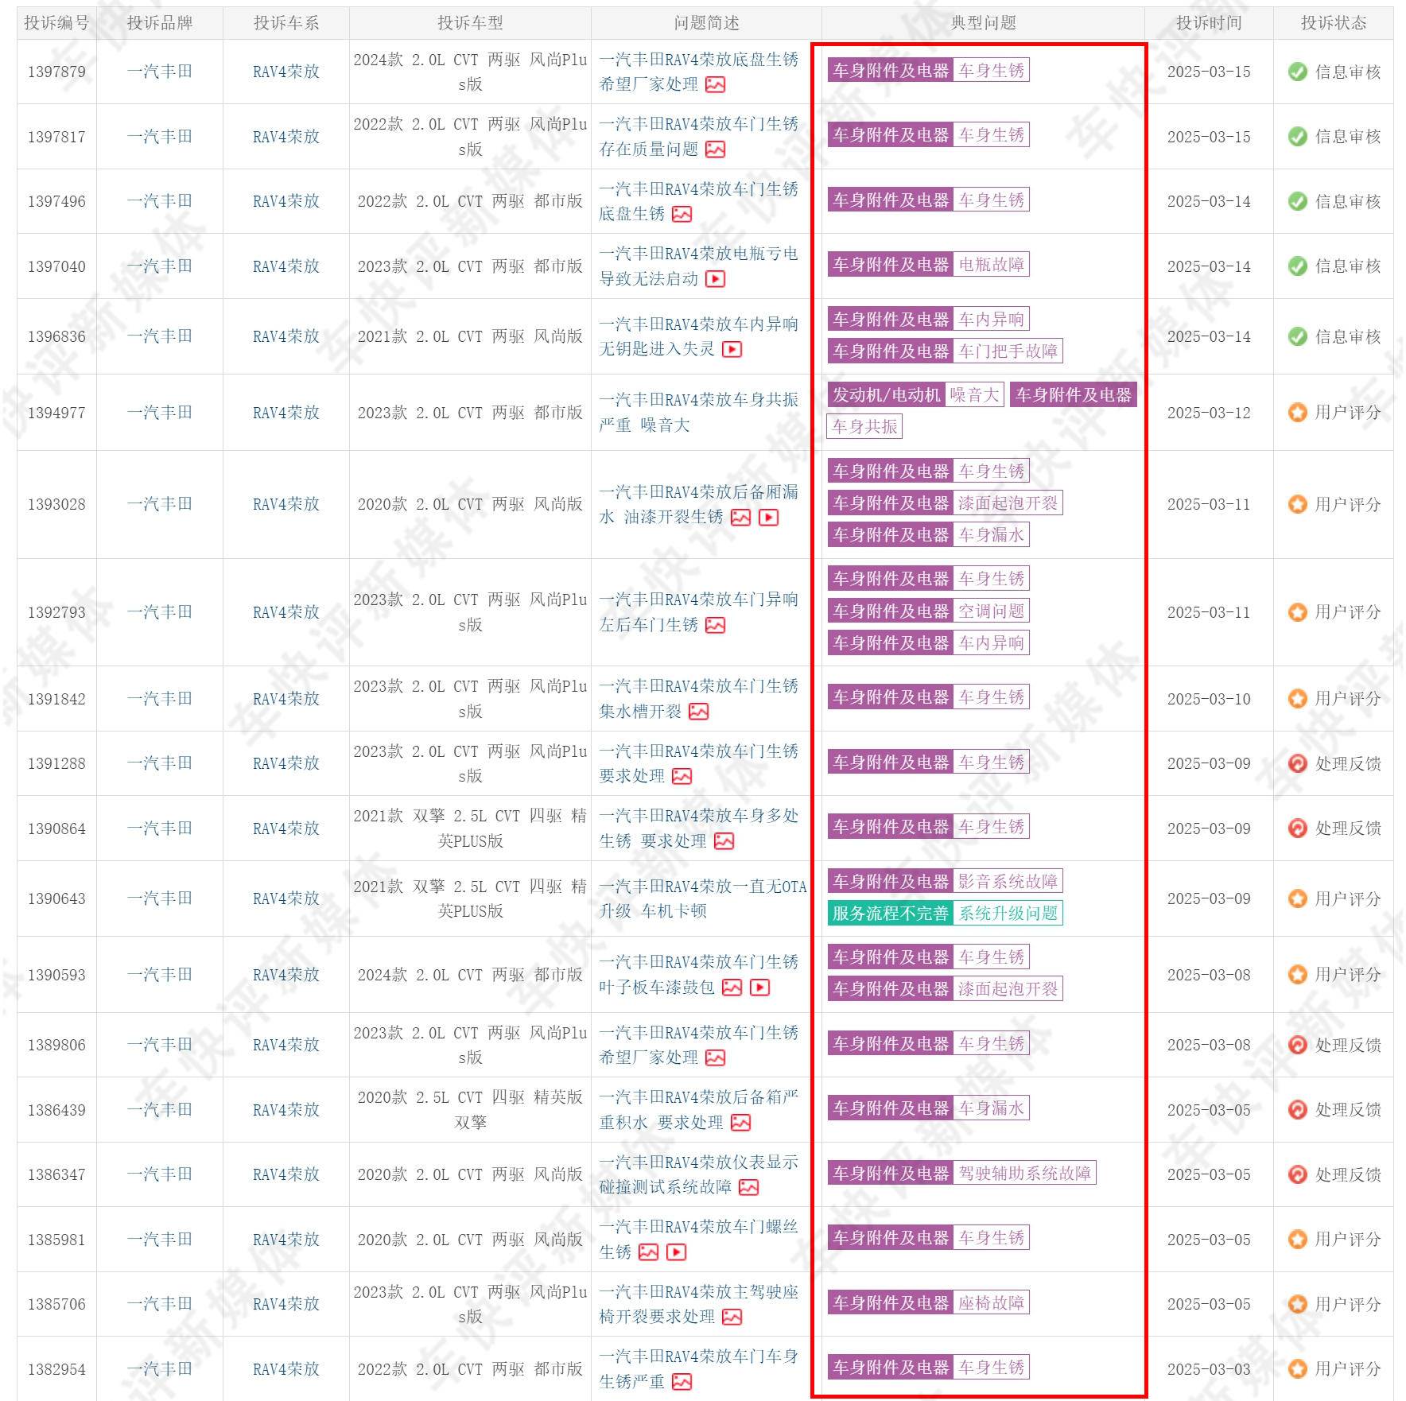1406x1401 pixels.
Task: Click date 2025-03-12 cell
Action: click(1209, 413)
